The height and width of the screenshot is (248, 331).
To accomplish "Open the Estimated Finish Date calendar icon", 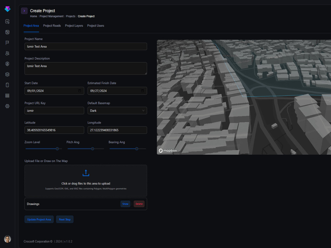I will click(x=142, y=91).
